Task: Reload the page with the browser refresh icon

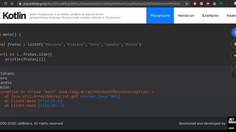Action: (6, 4)
